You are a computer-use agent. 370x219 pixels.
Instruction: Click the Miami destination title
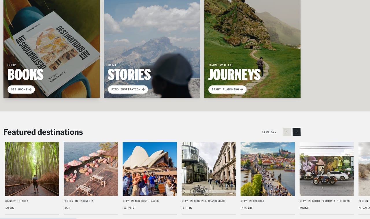tap(304, 208)
